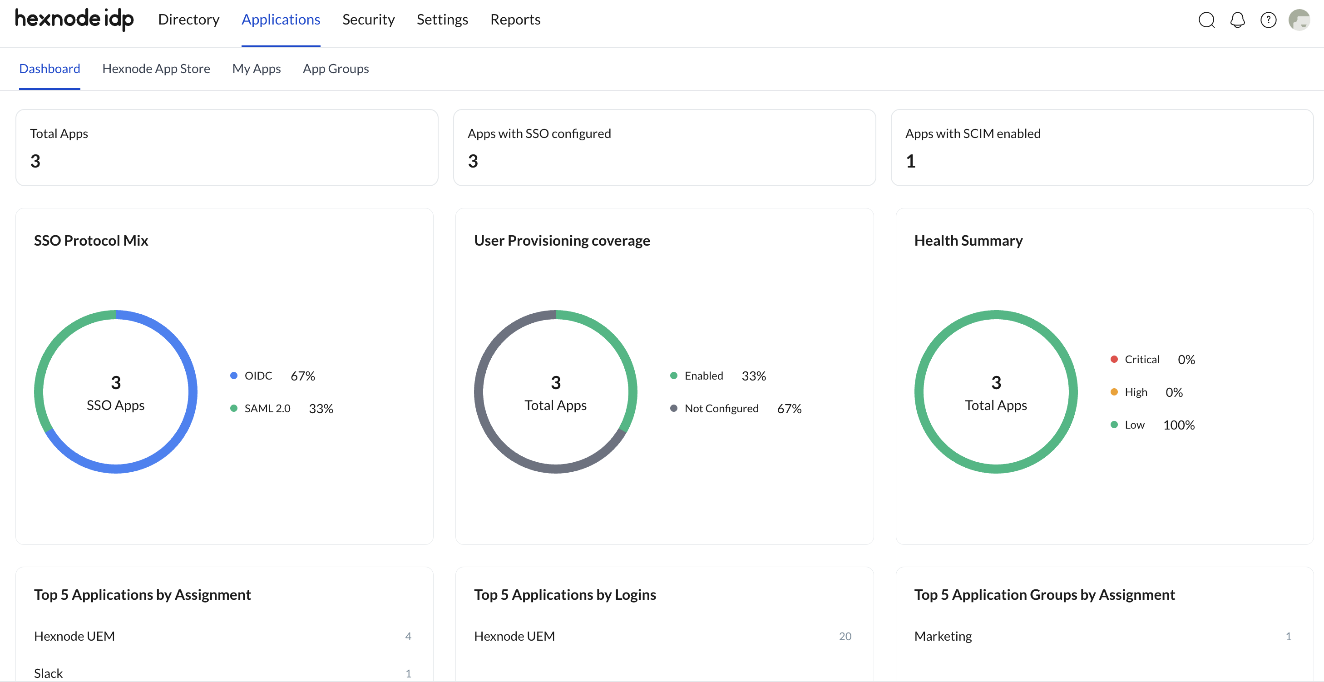Click the Low green legend dot
Screen dimensions: 1324x682
tap(1114, 425)
